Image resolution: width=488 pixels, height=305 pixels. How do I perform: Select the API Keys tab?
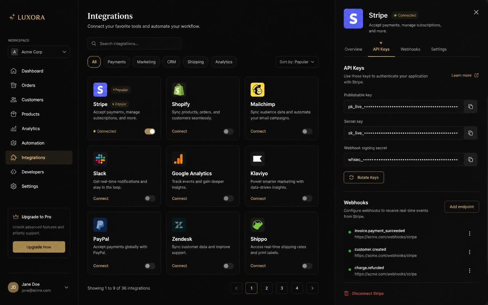[x=381, y=49]
